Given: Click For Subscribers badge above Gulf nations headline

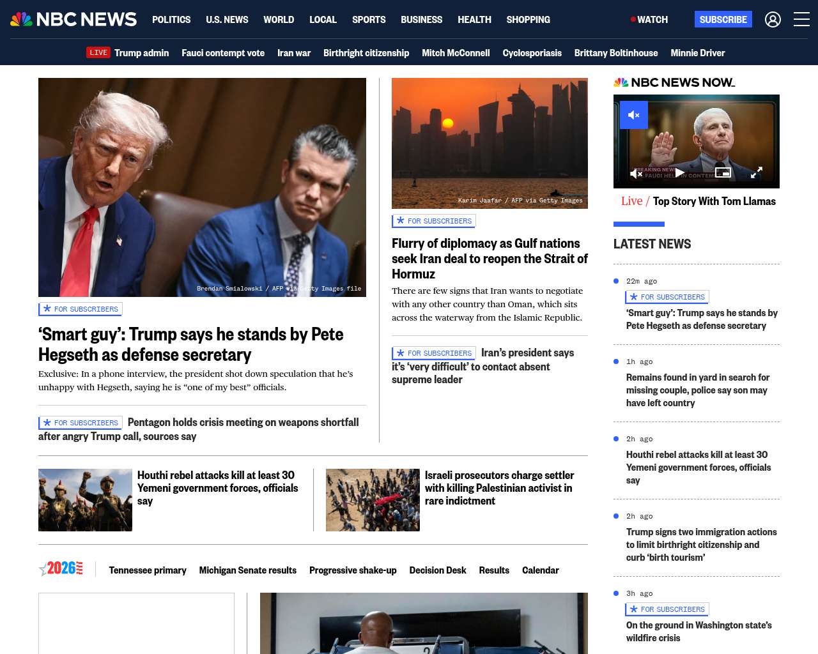Looking at the screenshot, I should 434,221.
